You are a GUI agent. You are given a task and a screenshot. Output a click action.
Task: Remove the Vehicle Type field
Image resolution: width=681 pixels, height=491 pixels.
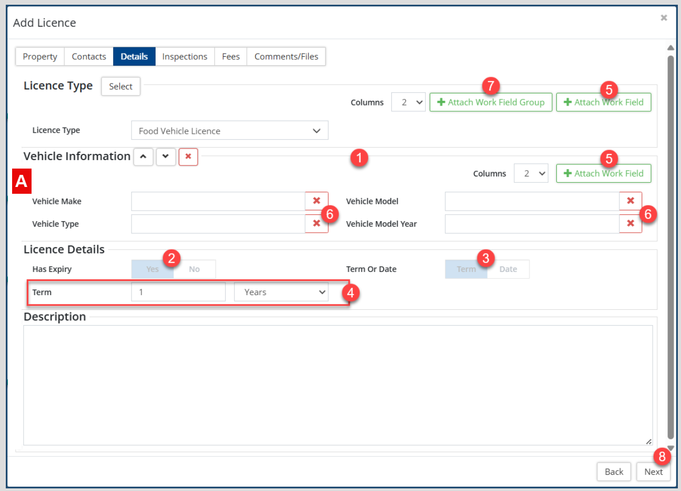coord(317,224)
